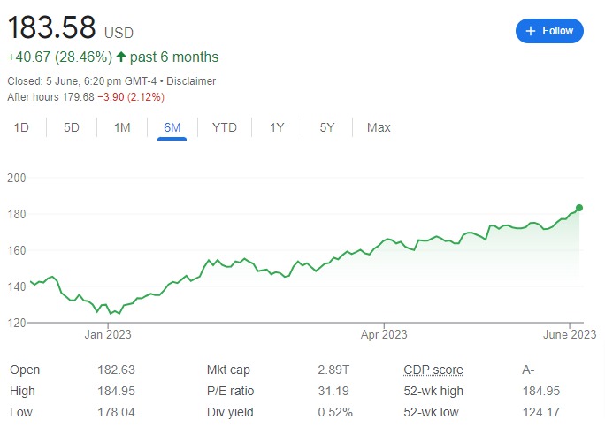The image size is (605, 435).
Task: Click the June 2023 axis marker
Action: point(570,334)
